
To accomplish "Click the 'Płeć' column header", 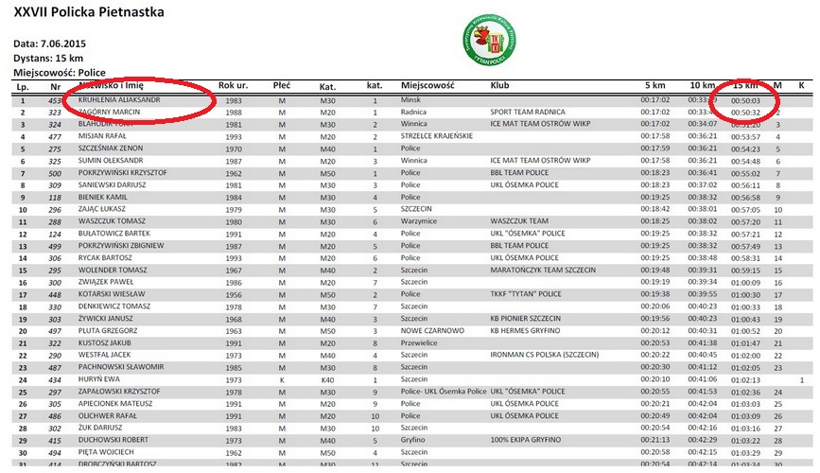I will (281, 85).
